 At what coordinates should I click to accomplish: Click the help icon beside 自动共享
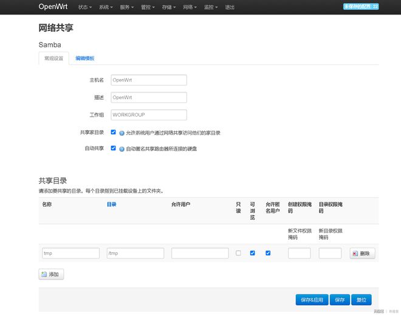[122, 148]
